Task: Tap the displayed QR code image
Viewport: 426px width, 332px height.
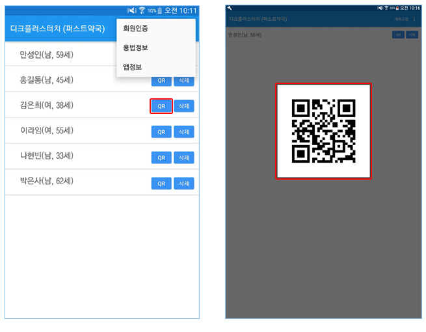Action: [x=323, y=131]
